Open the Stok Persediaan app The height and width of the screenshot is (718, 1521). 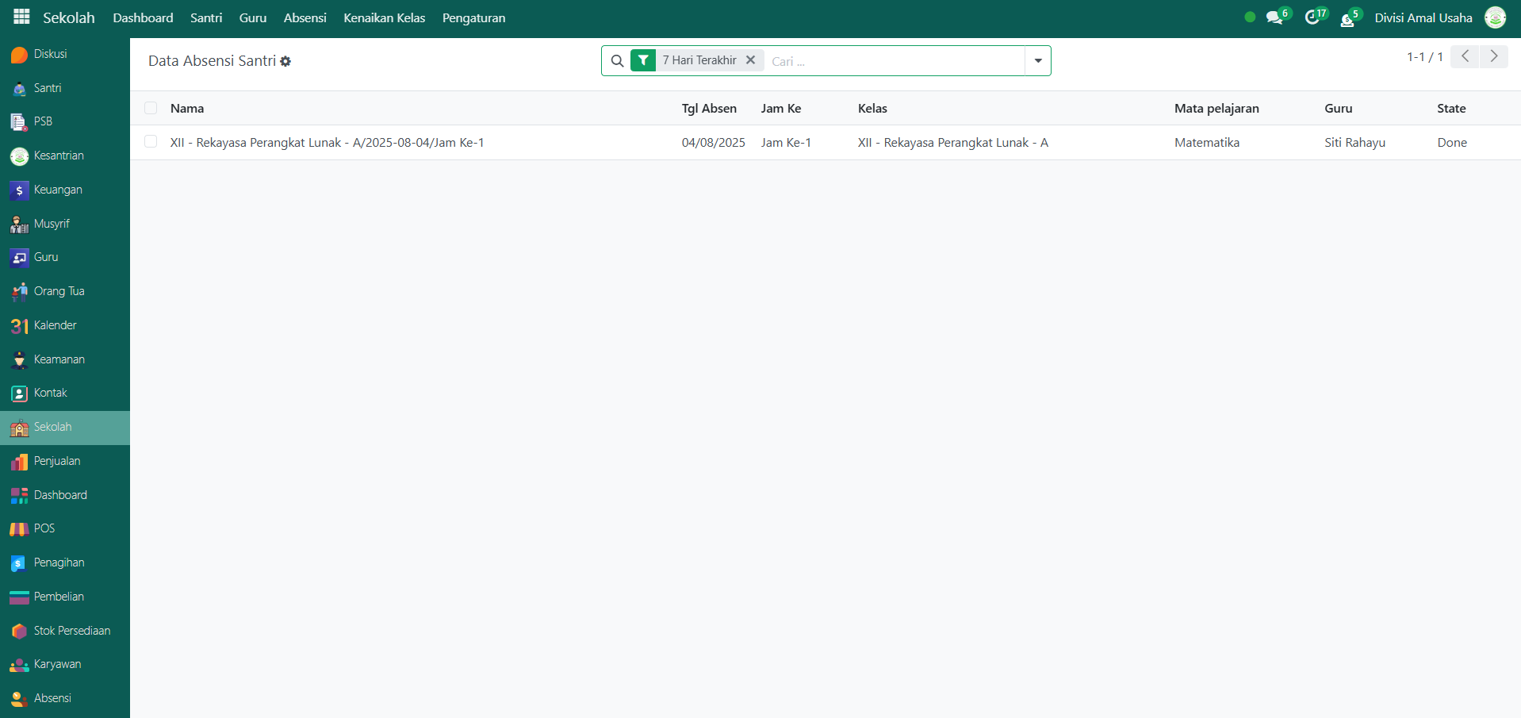[x=71, y=631]
